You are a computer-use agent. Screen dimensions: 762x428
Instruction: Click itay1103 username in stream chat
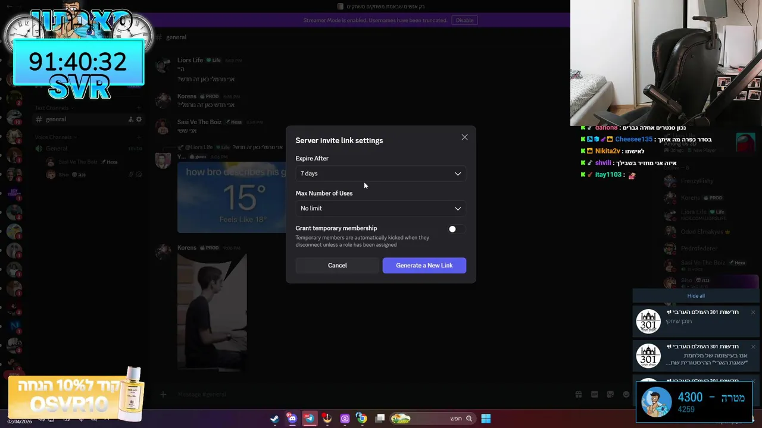click(608, 175)
